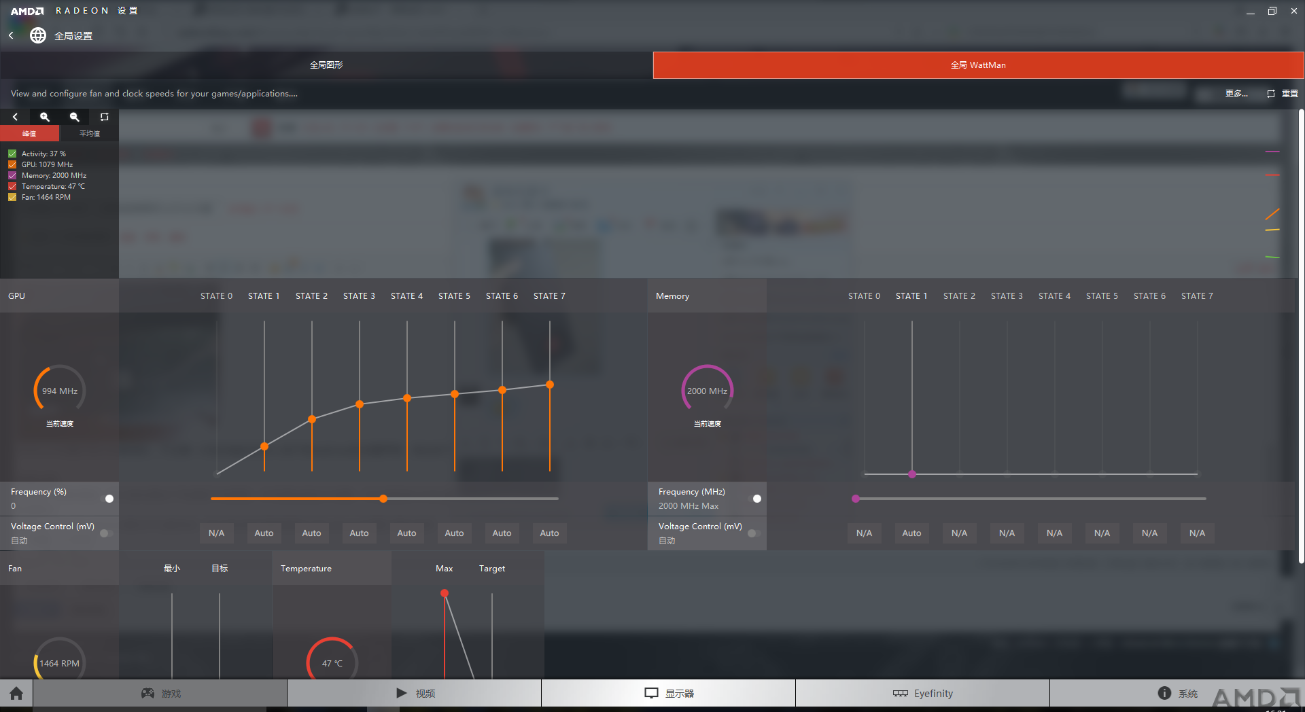Open the 显示器 display tab

coord(669,693)
